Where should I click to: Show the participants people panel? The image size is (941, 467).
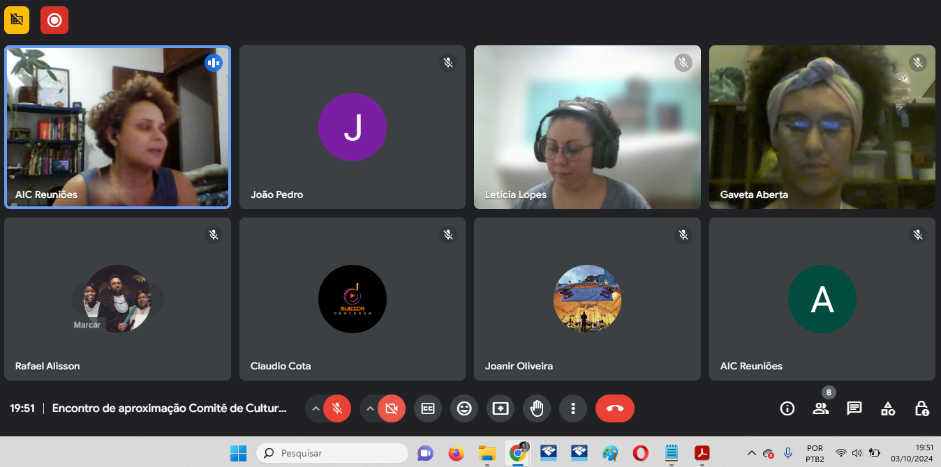[x=820, y=408]
